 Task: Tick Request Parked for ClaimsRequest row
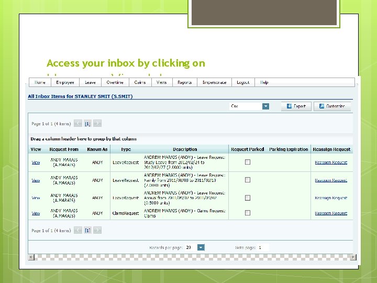(248, 213)
